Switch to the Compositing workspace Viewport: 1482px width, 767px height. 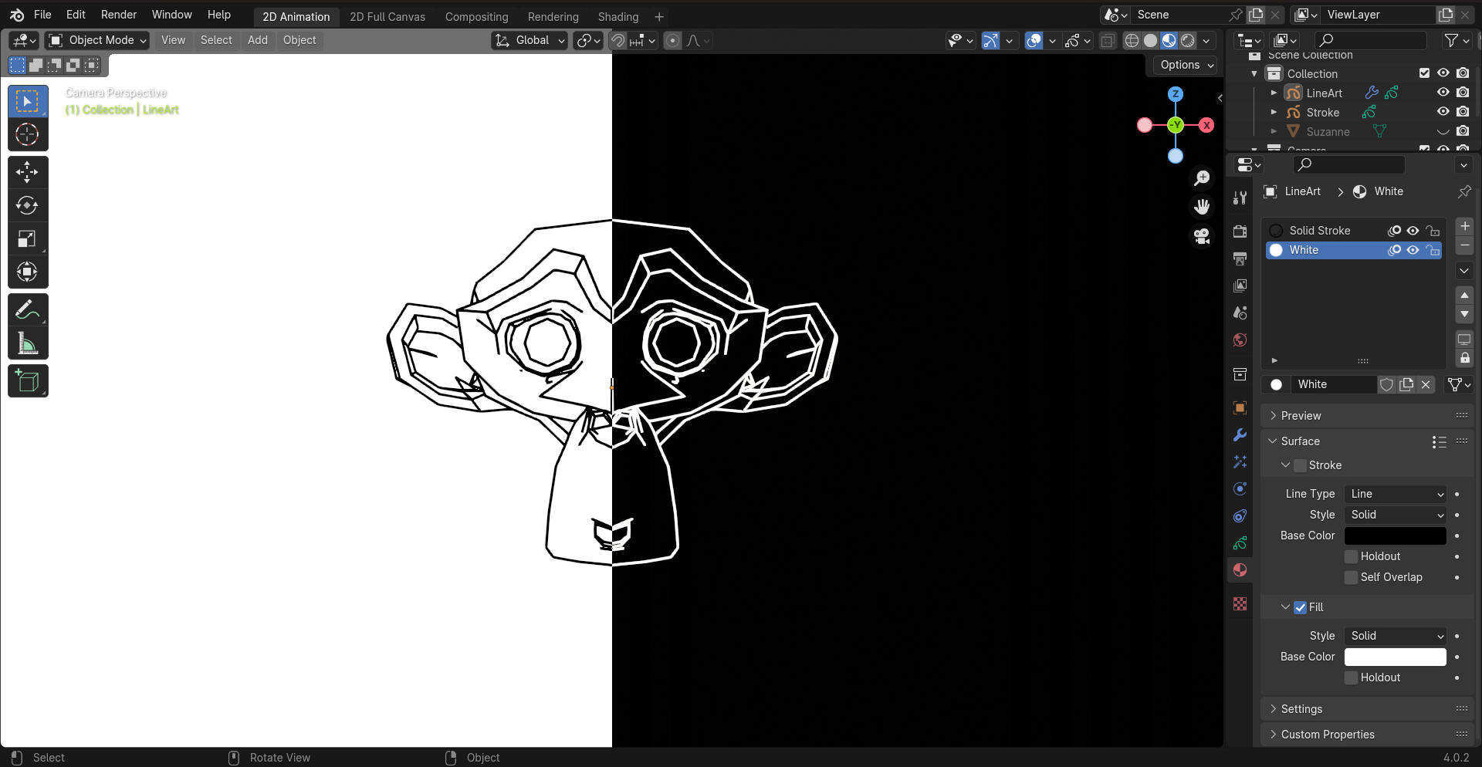476,16
